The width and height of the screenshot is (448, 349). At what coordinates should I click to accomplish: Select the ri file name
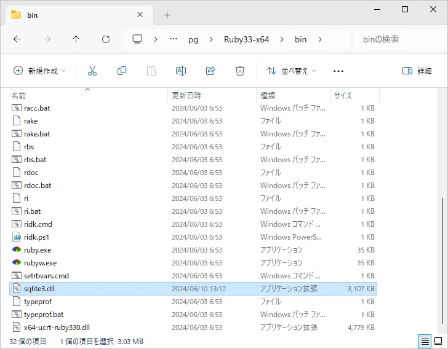(x=26, y=198)
